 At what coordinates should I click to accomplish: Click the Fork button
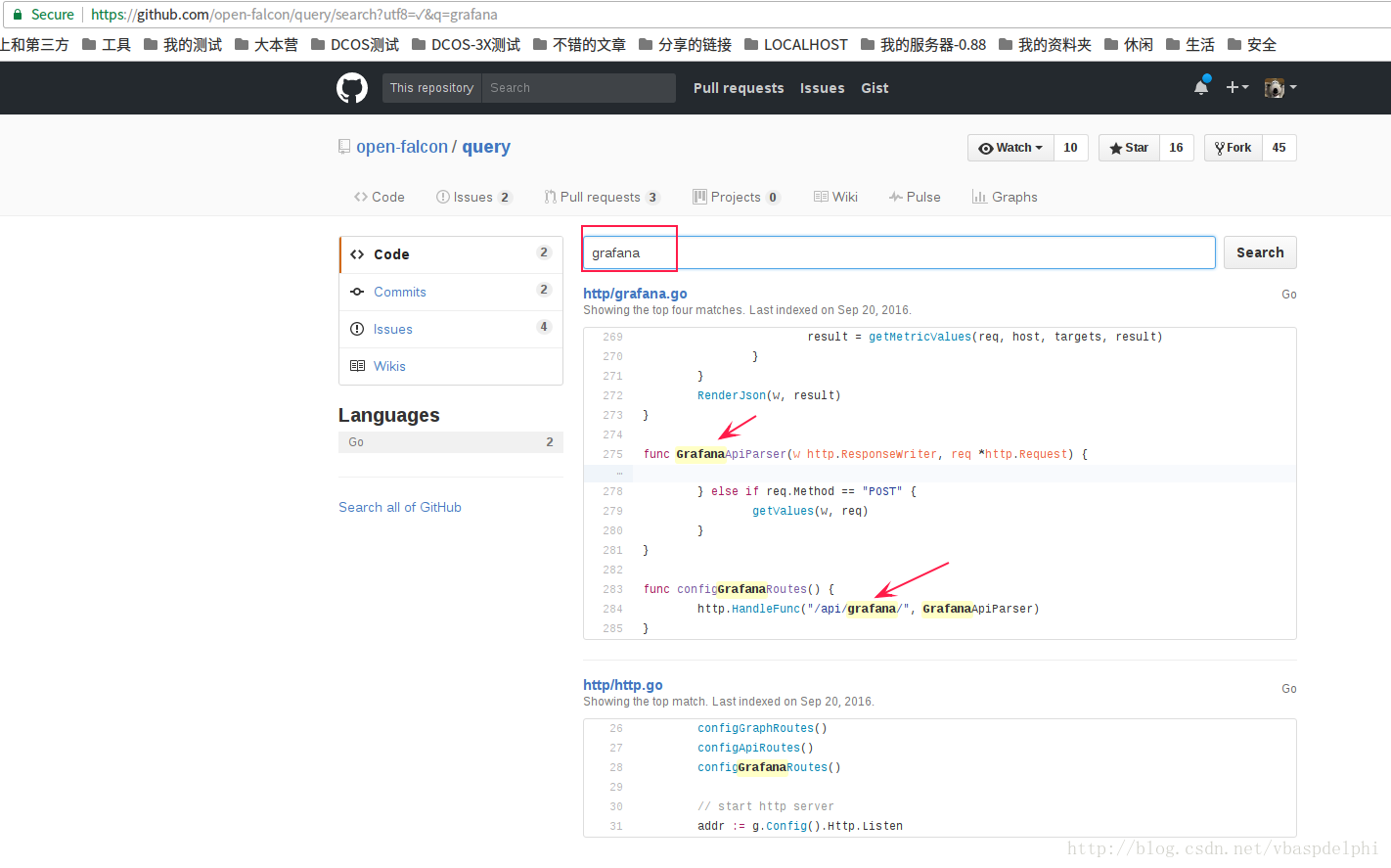[1233, 148]
